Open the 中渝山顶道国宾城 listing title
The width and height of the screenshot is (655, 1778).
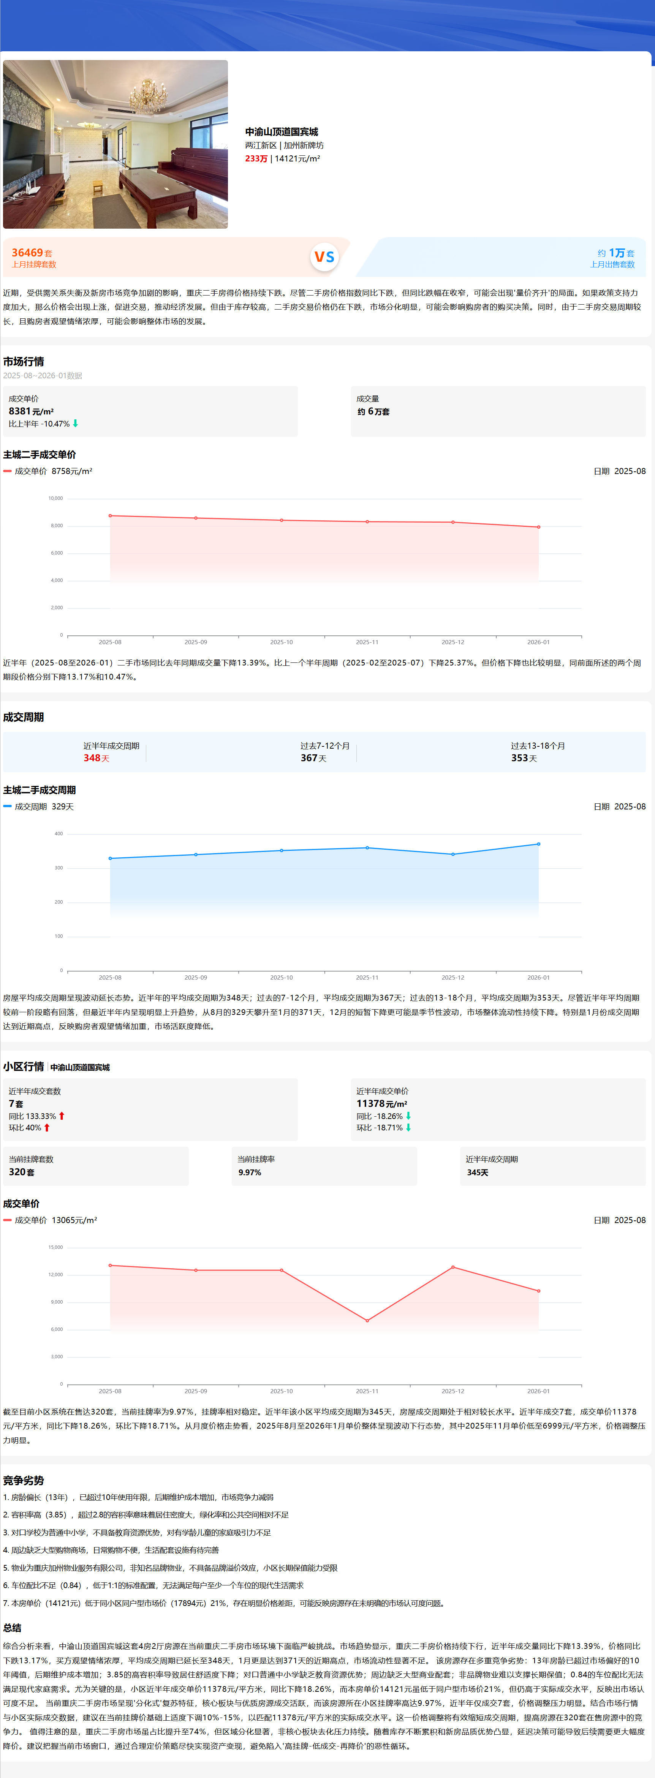(282, 132)
